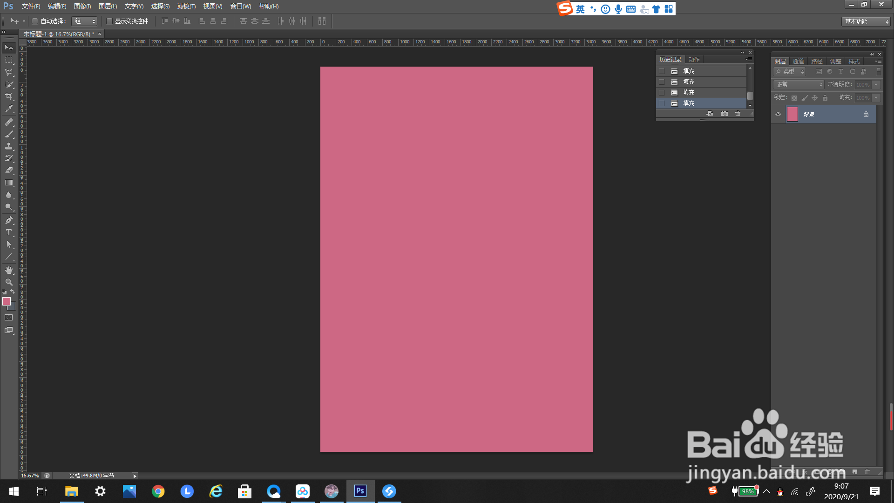This screenshot has height=503, width=894.
Task: Open the 滤镜(T) menu
Action: [x=186, y=6]
